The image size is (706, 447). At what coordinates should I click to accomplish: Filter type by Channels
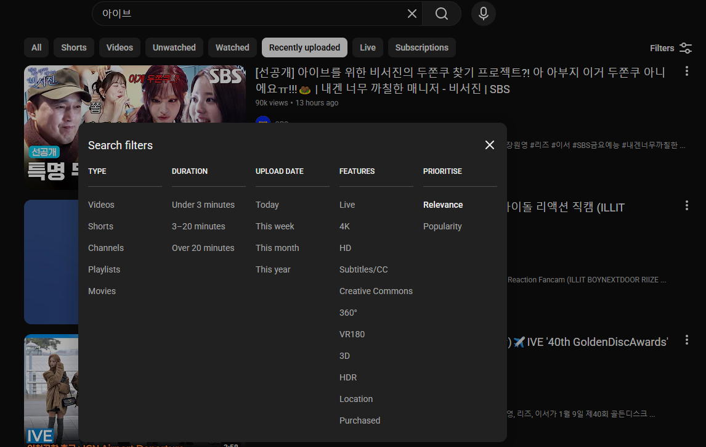point(106,248)
